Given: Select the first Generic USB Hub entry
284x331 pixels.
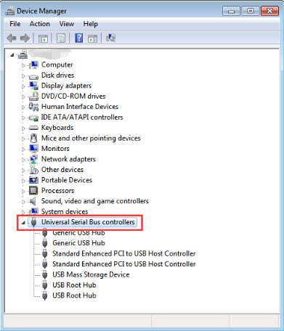Looking at the screenshot, I should coord(78,232).
